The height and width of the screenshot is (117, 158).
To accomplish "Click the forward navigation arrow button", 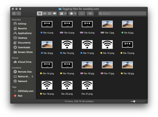I will [19, 13].
